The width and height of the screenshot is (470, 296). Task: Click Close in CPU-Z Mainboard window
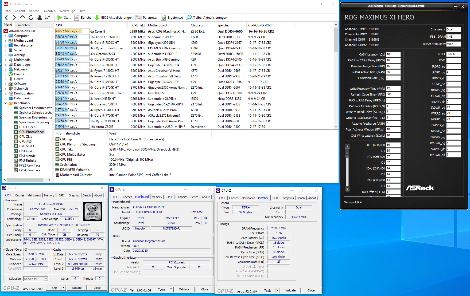click(x=205, y=289)
